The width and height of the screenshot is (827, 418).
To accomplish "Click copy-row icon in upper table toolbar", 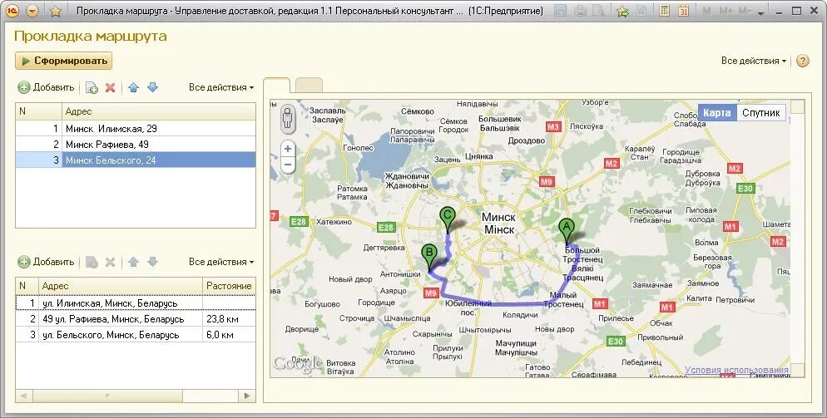I will (92, 87).
